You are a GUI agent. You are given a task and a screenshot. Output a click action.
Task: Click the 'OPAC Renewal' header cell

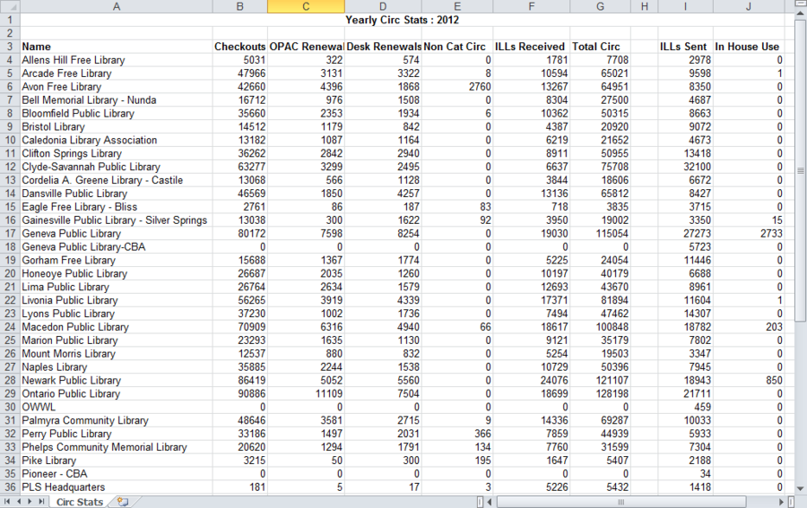(x=306, y=47)
